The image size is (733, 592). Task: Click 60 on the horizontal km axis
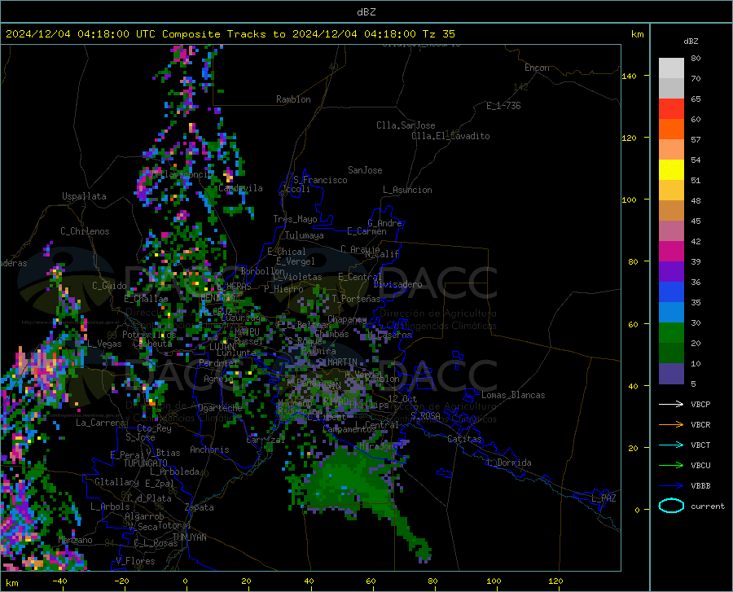coord(371,581)
